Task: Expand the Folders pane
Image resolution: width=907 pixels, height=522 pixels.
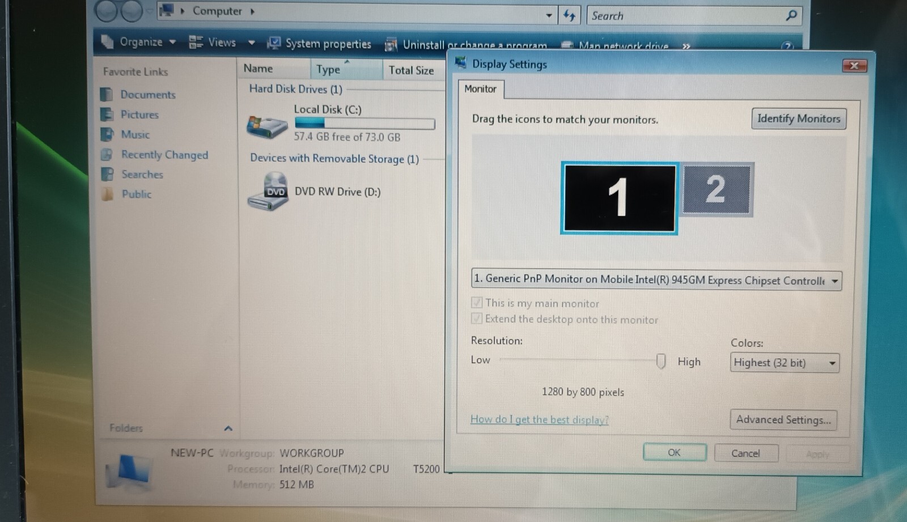Action: (x=228, y=428)
